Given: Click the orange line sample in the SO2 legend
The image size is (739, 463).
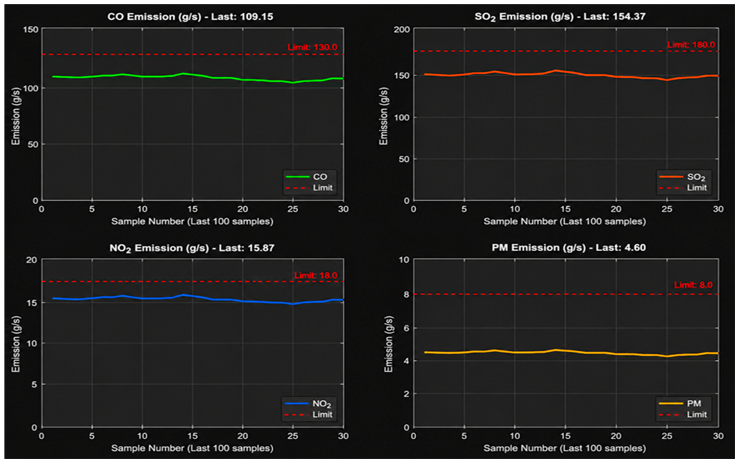Looking at the screenshot, I should pos(671,177).
